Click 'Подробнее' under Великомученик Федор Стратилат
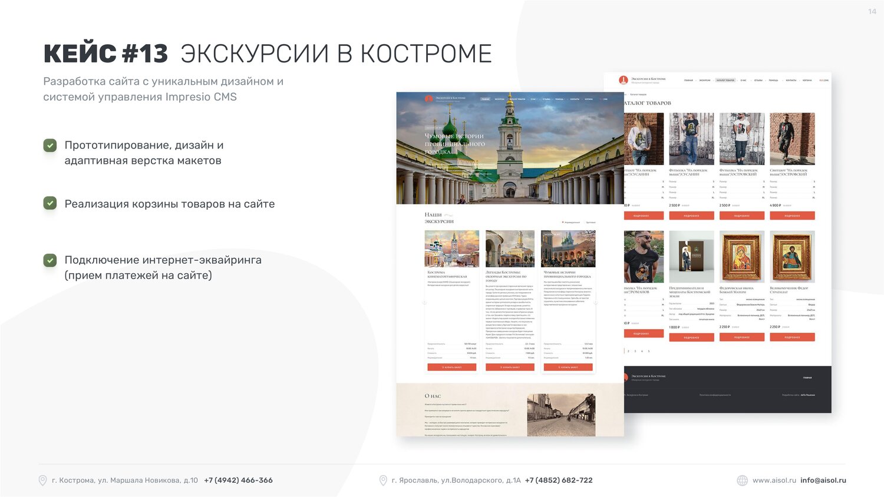This screenshot has height=497, width=884. pos(792,337)
